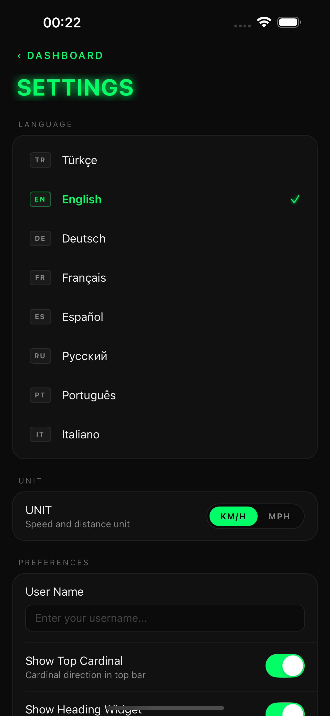Tap the FR language badge icon
330x716 pixels.
(40, 278)
